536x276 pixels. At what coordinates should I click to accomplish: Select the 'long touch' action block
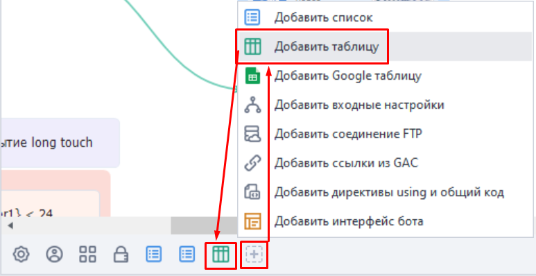(x=60, y=143)
